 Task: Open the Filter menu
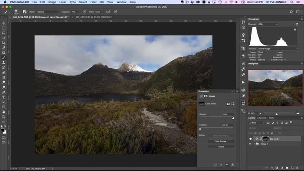[x=94, y=2]
